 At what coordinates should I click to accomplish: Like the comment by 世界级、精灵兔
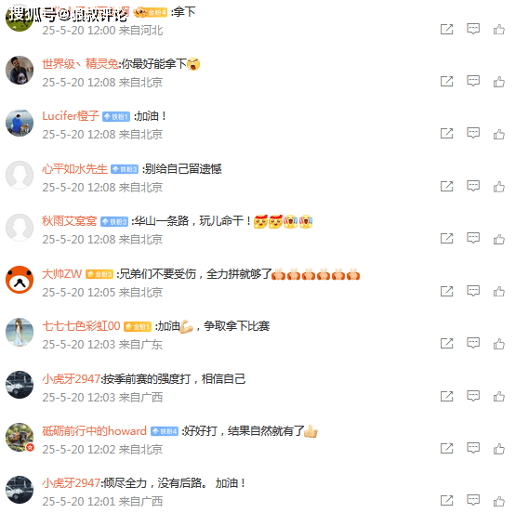(499, 82)
